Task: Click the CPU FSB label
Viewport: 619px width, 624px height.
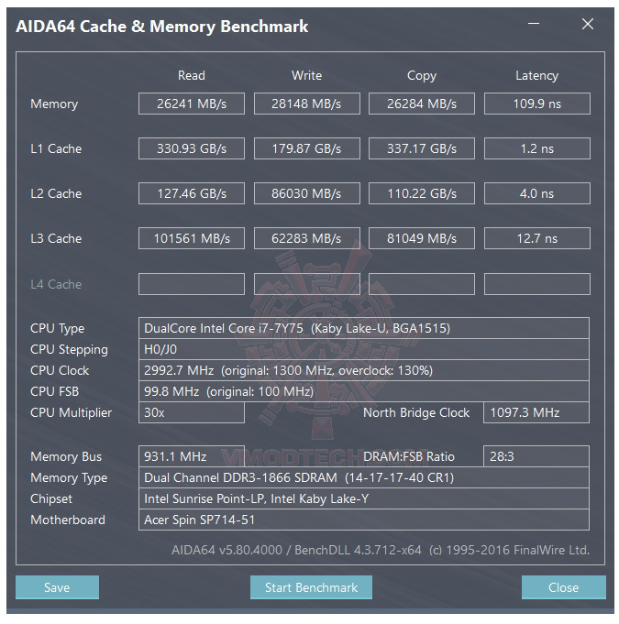Action: tap(55, 391)
